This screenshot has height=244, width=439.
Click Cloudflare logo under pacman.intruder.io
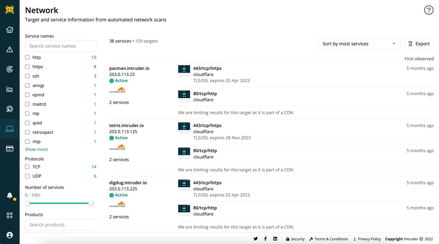(117, 90)
